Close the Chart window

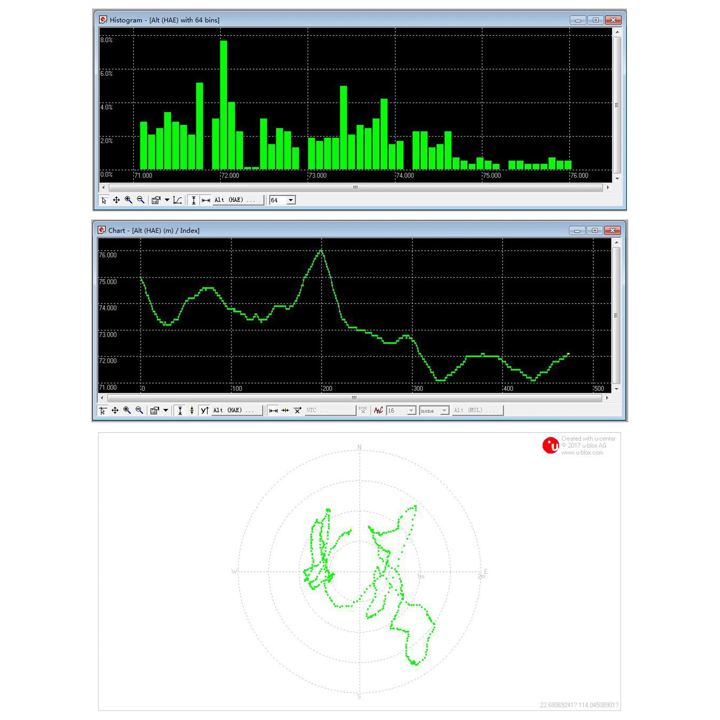coord(612,231)
